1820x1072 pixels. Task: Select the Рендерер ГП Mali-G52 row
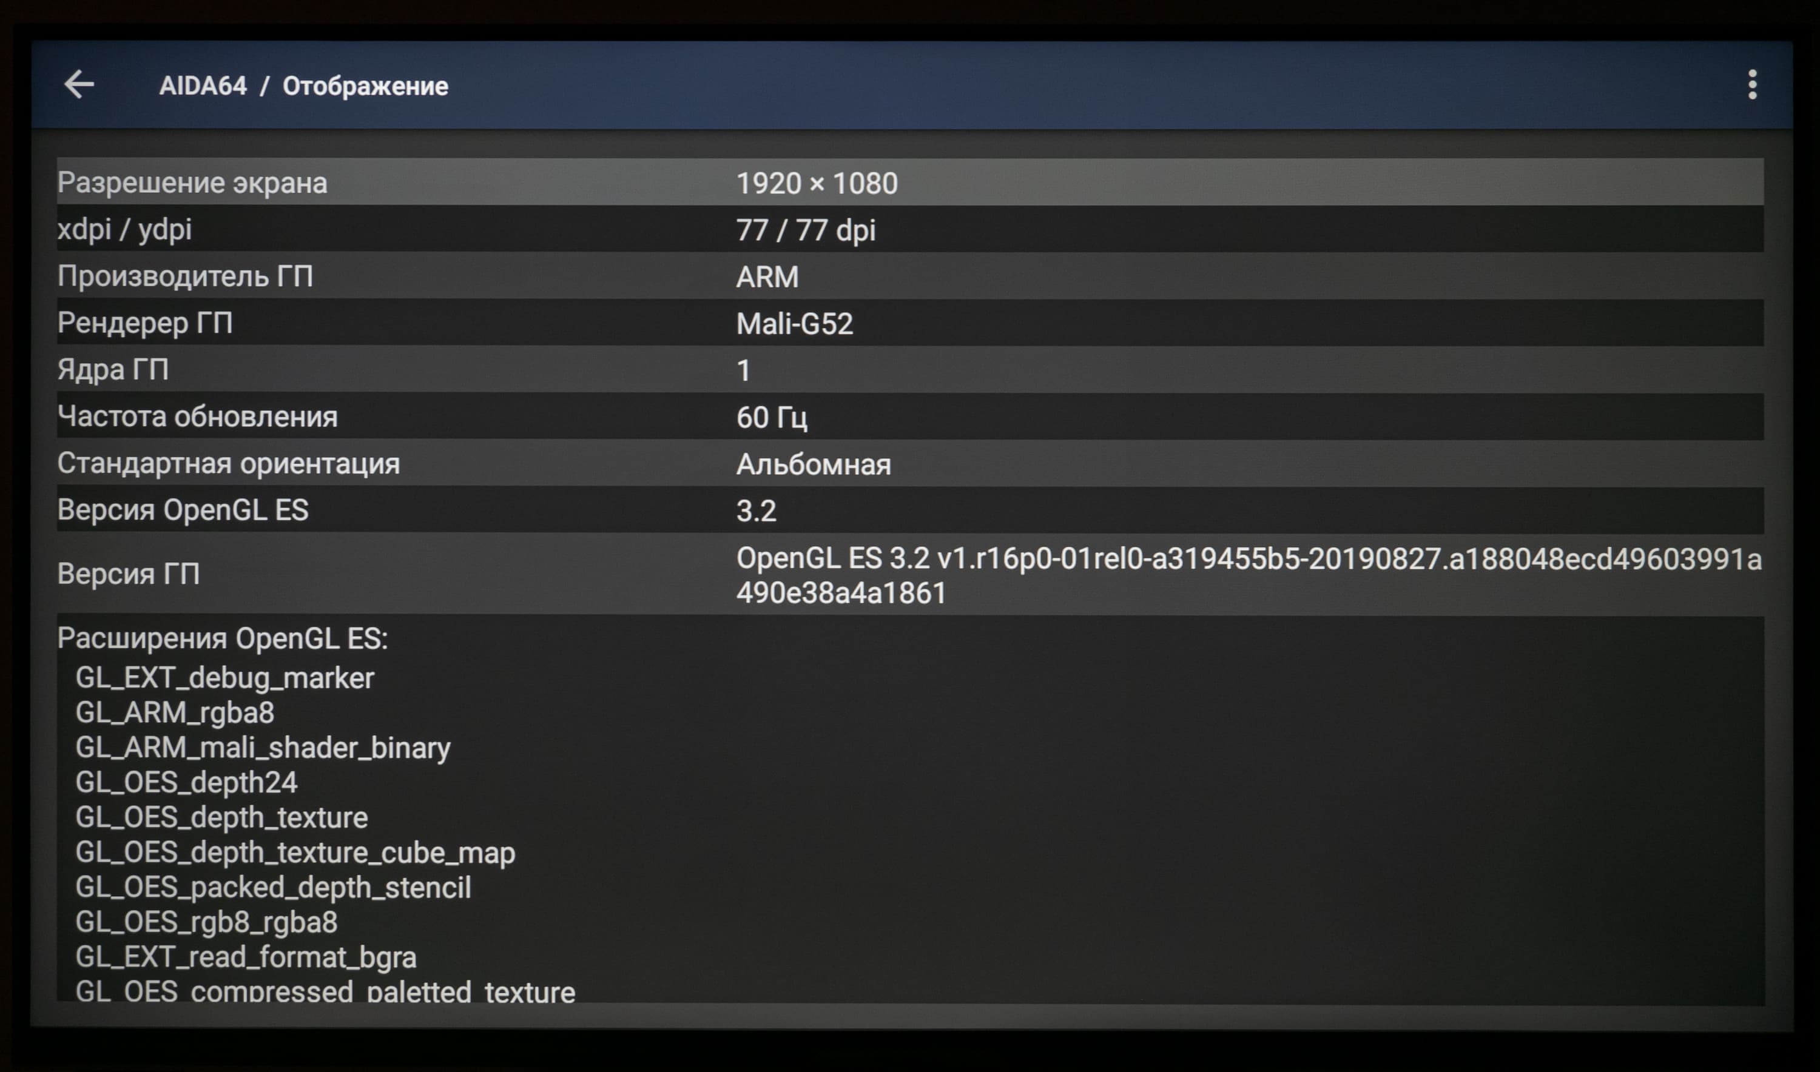(x=909, y=323)
